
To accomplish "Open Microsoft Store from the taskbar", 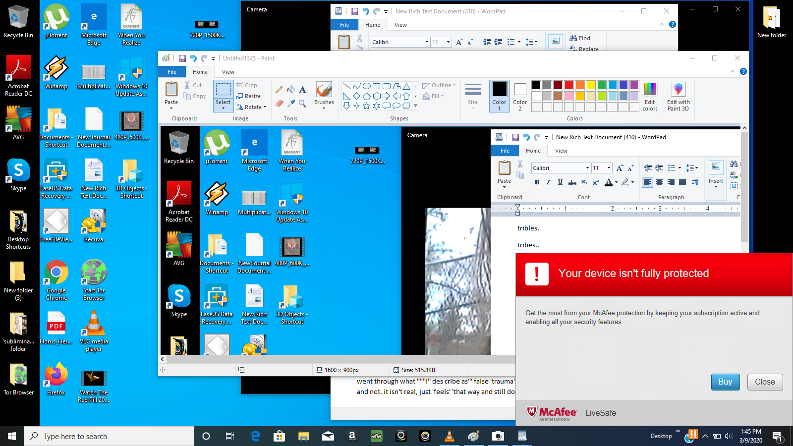I will click(280, 436).
